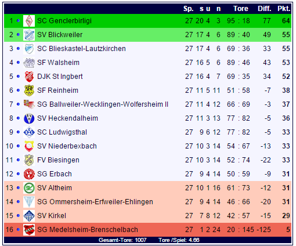
Task: Click the SV Kirkel blue crest
Action: (x=29, y=216)
